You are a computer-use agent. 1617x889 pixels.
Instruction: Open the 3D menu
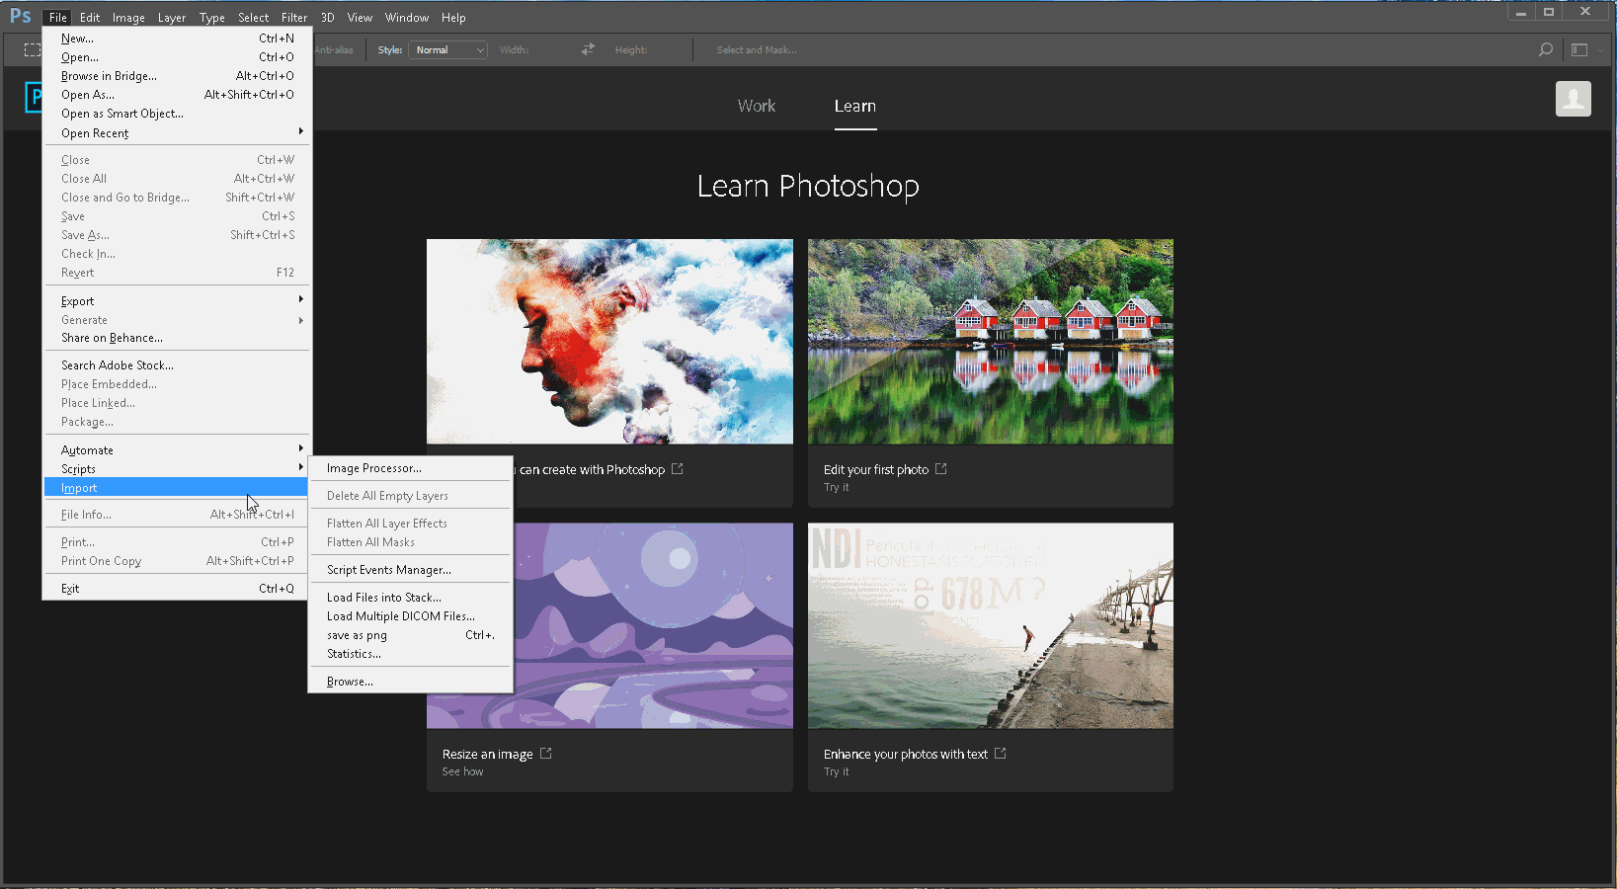328,17
